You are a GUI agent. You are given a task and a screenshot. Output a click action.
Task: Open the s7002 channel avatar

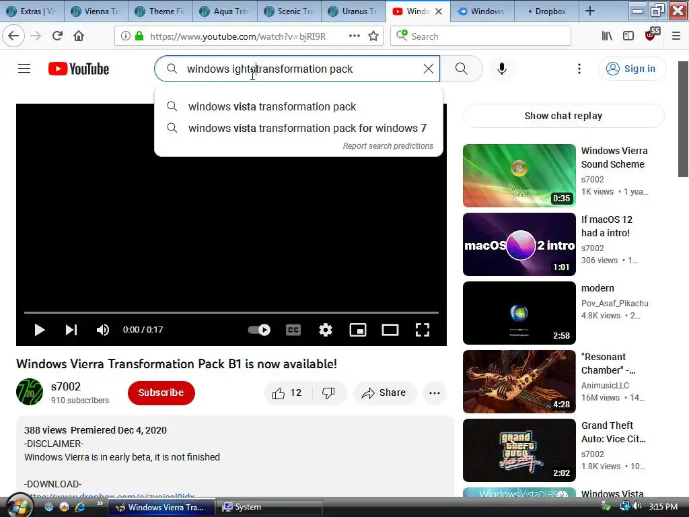pyautogui.click(x=30, y=392)
